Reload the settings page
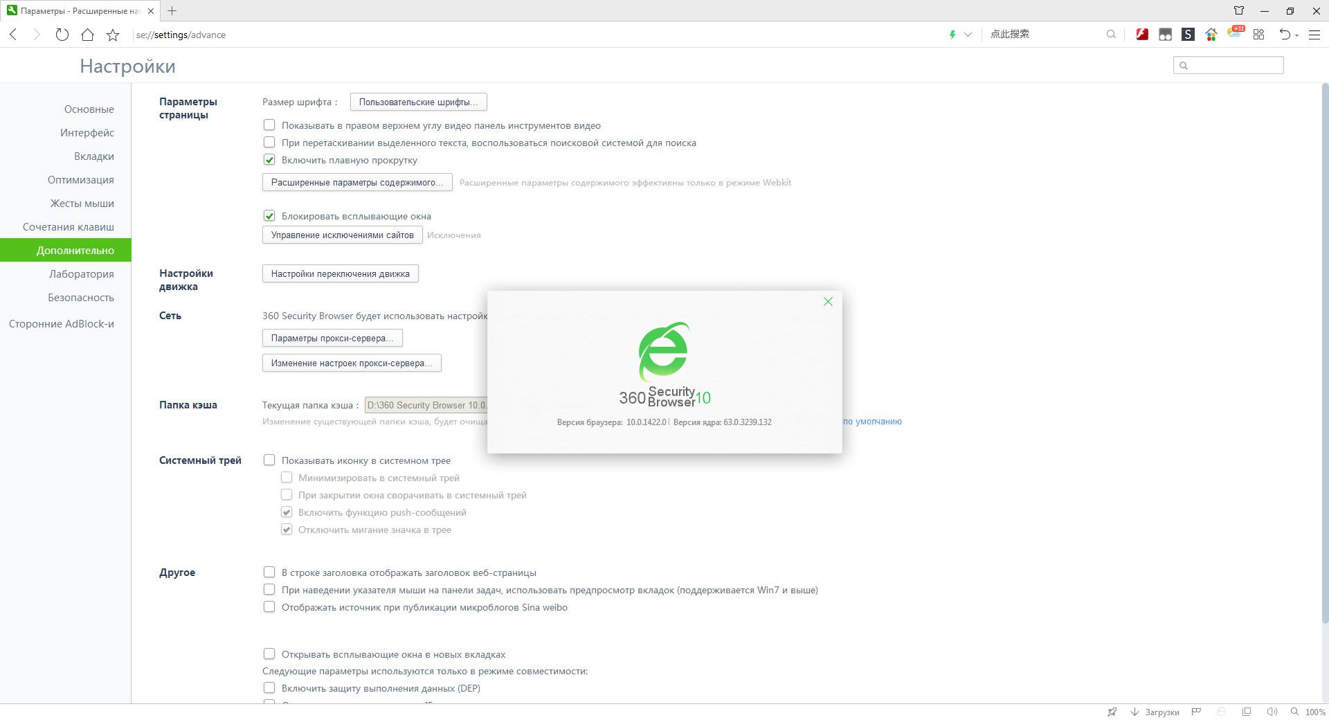This screenshot has height=720, width=1329. point(62,35)
